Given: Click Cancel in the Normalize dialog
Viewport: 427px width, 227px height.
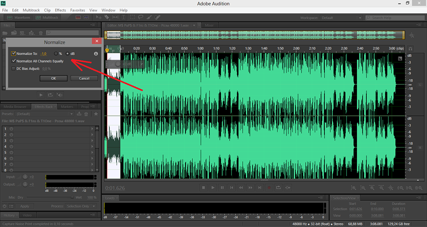Looking at the screenshot, I should click(84, 78).
